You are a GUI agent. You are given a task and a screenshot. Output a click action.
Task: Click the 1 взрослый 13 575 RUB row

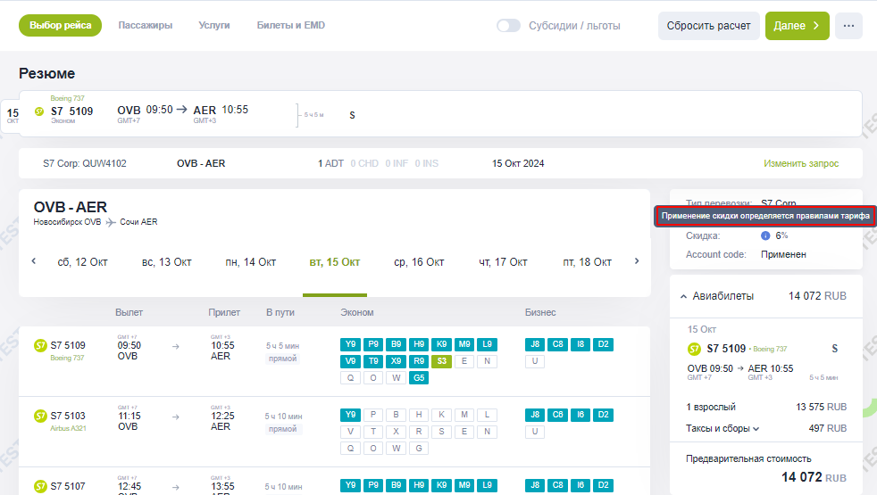[x=766, y=407]
